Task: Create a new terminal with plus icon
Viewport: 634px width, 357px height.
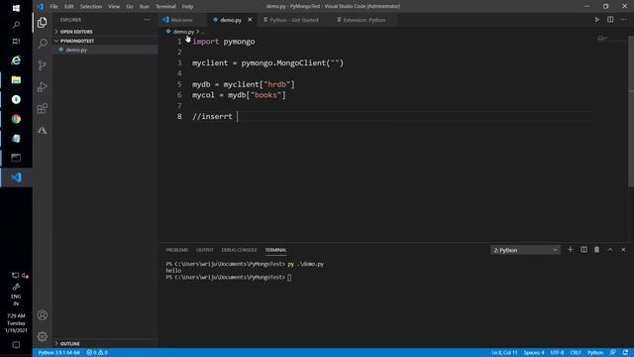Action: (x=571, y=250)
